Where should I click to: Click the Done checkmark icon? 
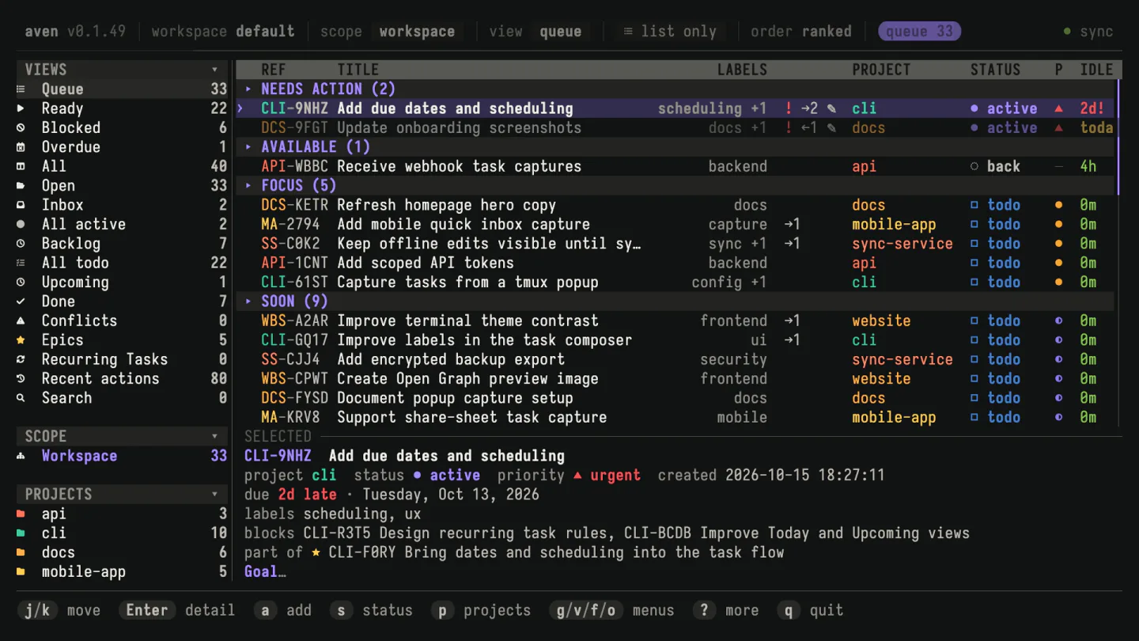(x=21, y=302)
